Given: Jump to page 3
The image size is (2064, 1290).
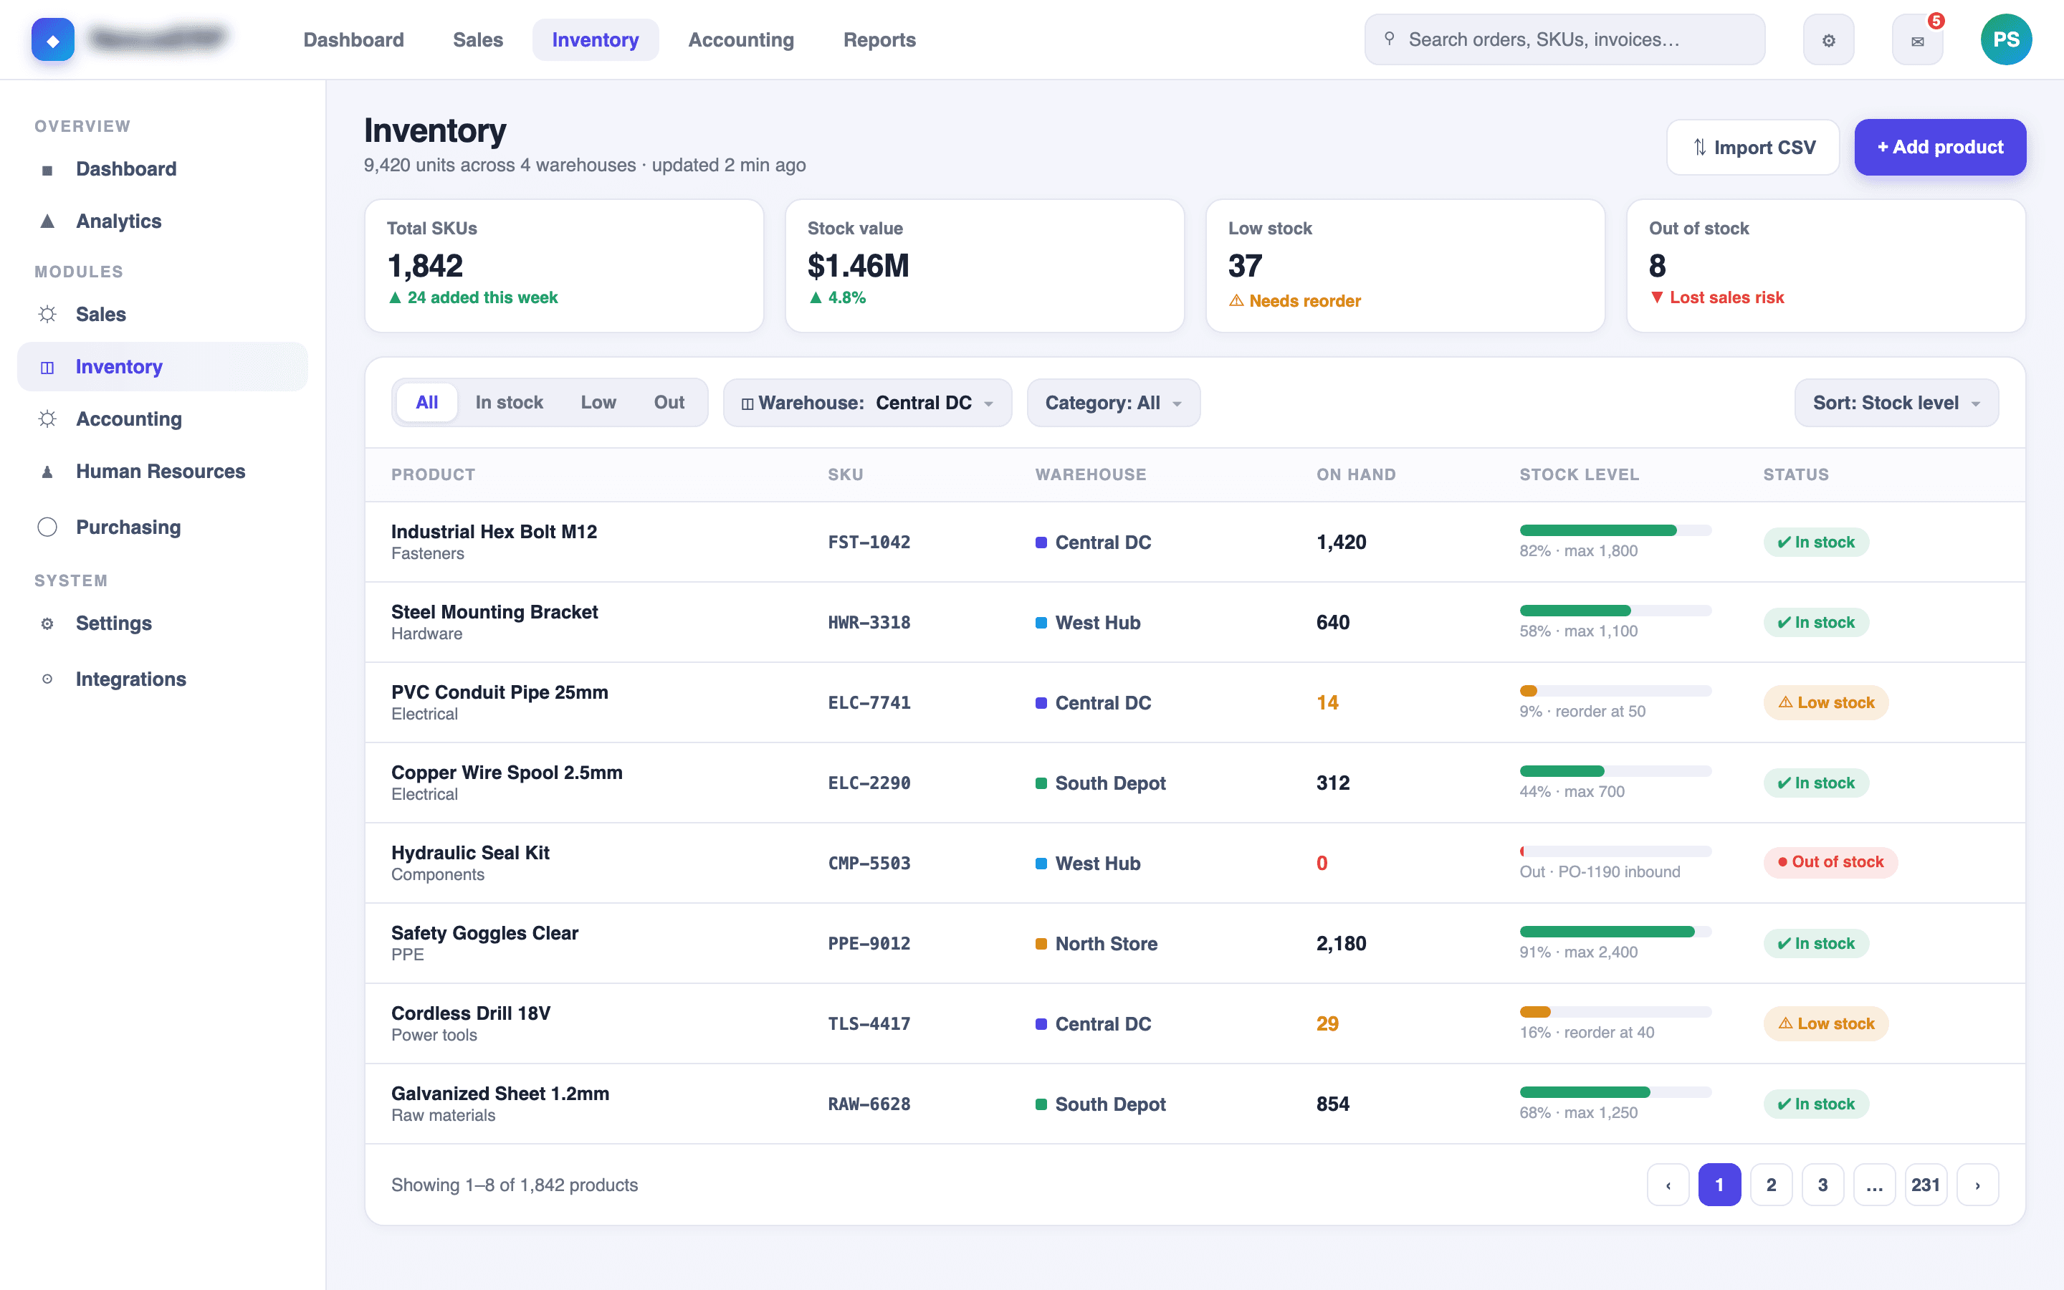Looking at the screenshot, I should (1822, 1185).
